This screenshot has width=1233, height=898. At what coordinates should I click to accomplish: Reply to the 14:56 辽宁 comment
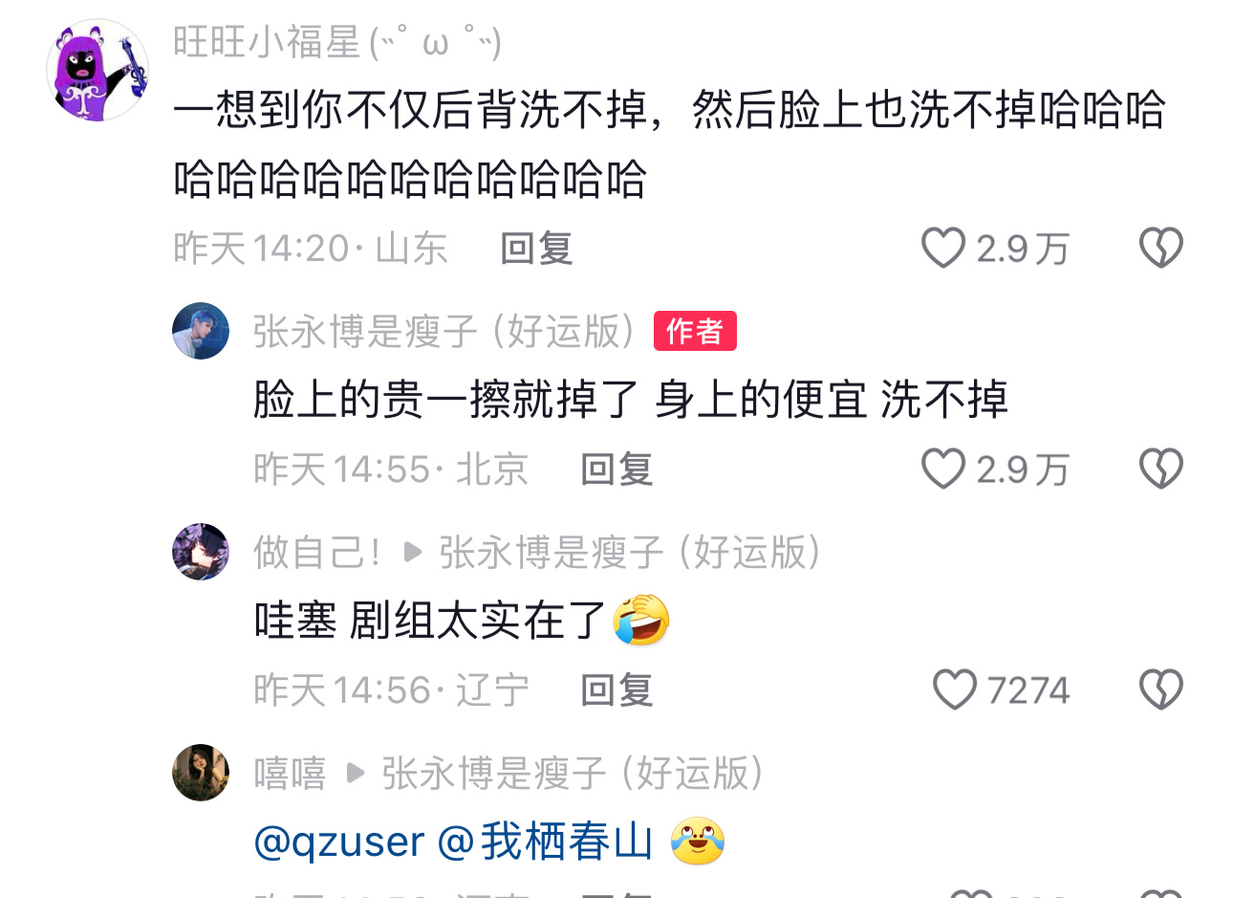click(616, 690)
